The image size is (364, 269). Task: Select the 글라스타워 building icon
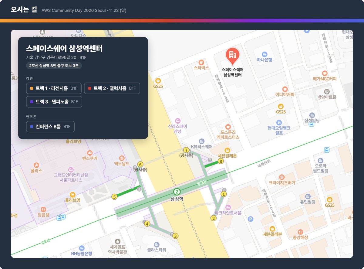pos(157,244)
